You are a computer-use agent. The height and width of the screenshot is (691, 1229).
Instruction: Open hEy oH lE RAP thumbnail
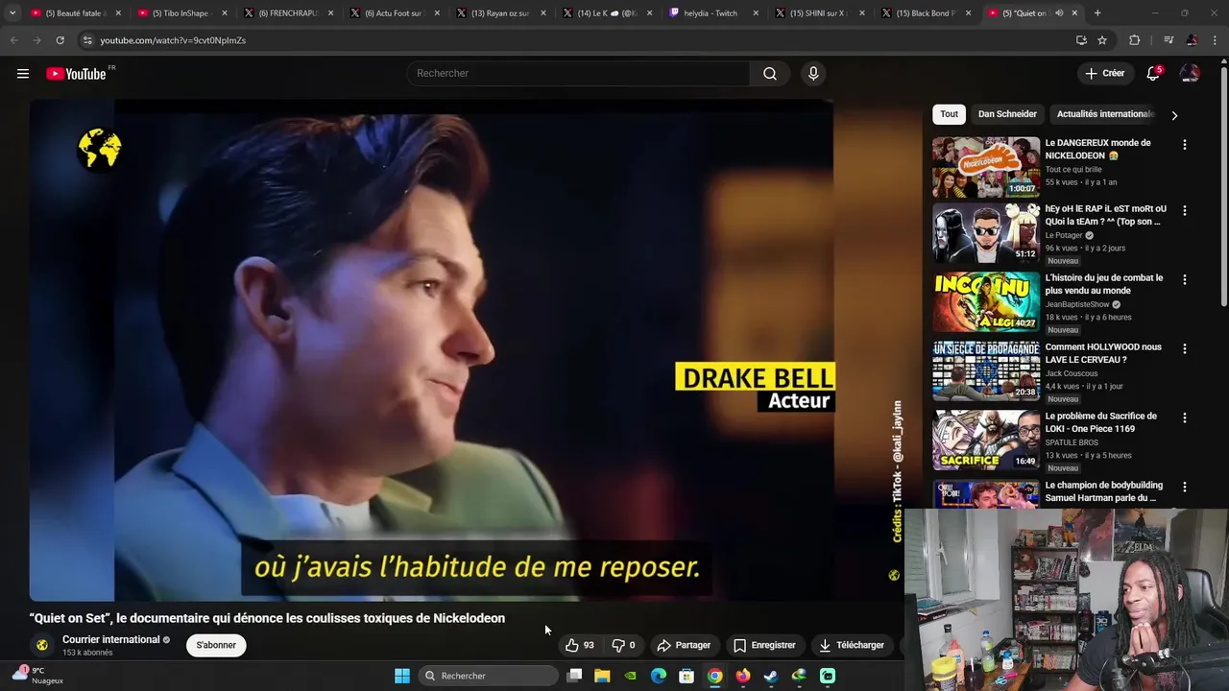[986, 233]
